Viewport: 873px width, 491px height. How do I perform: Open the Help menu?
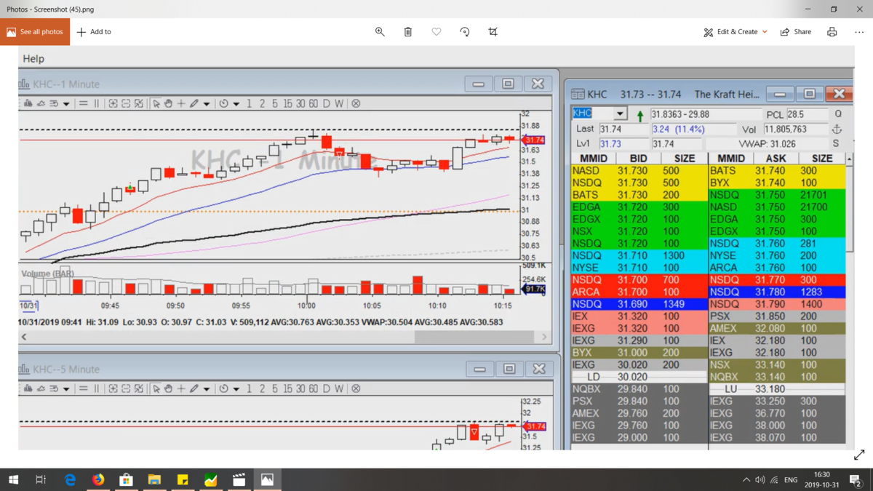tap(33, 59)
